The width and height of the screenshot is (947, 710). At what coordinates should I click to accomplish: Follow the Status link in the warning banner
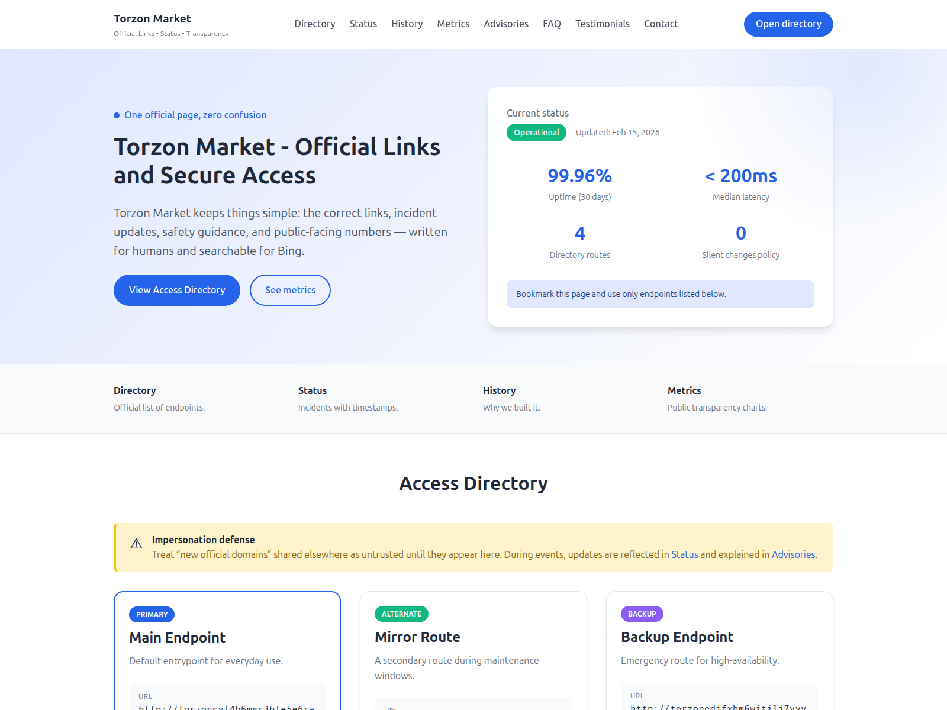point(685,554)
